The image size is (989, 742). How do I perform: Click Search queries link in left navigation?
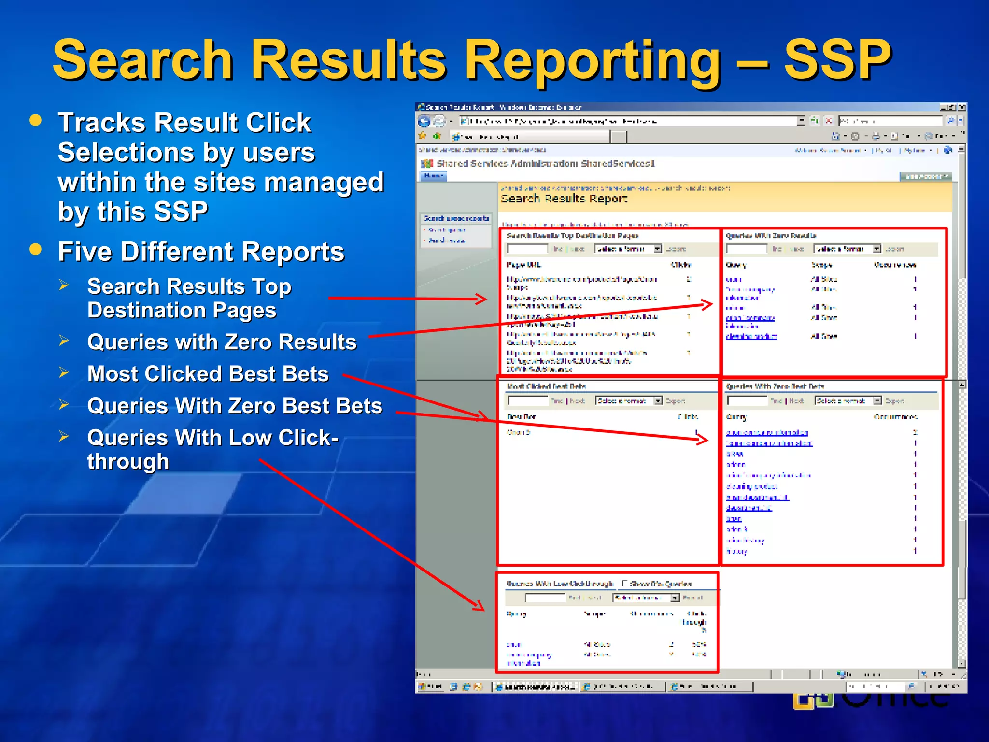point(447,230)
